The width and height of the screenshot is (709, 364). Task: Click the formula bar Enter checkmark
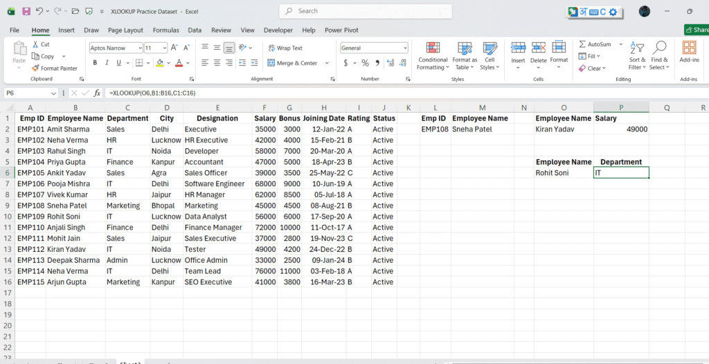tap(85, 93)
